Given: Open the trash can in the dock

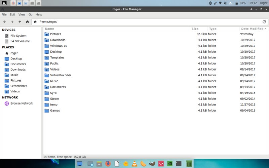Looking at the screenshot, I should (189, 164).
